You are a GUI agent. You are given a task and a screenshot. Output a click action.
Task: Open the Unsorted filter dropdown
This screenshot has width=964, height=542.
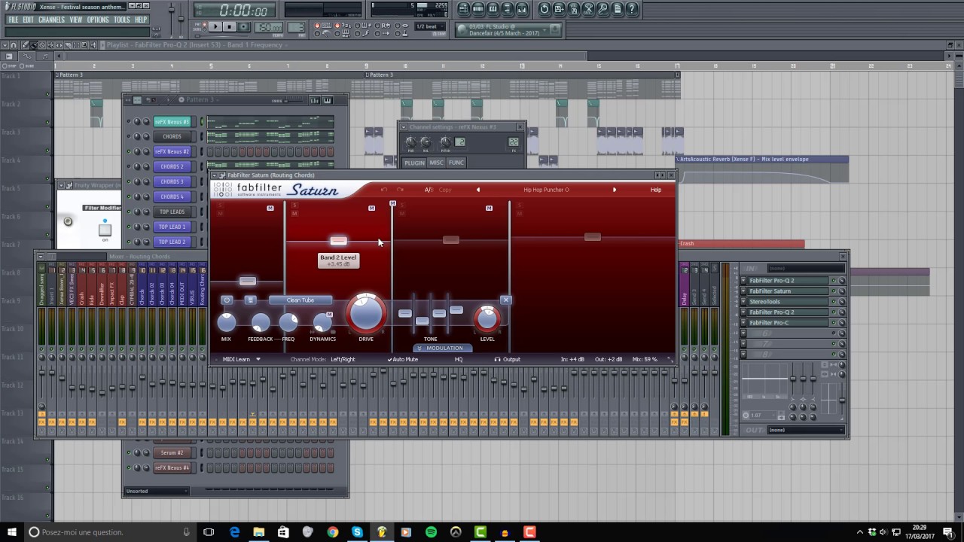(x=157, y=491)
